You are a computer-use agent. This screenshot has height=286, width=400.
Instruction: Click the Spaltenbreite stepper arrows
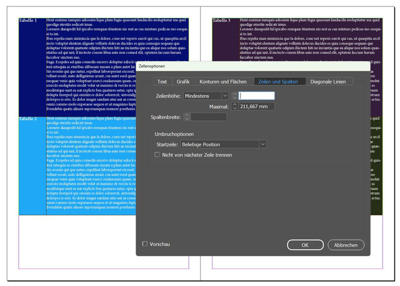[187, 117]
